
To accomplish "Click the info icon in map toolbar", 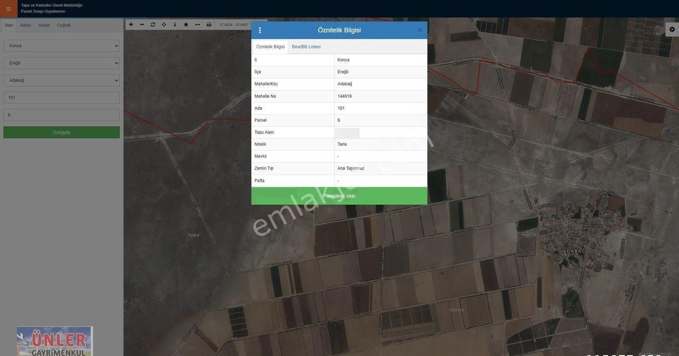I will (175, 25).
